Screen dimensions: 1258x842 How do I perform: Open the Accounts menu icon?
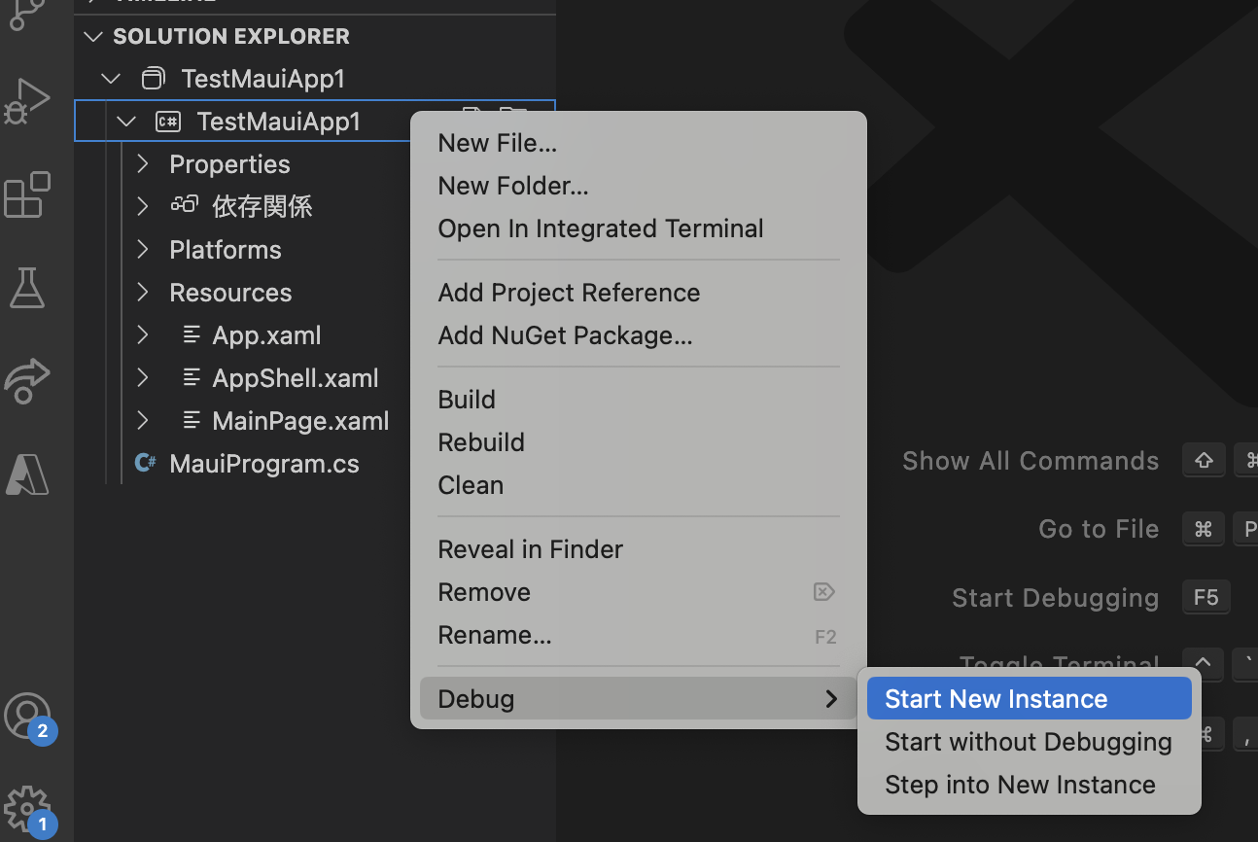27,717
